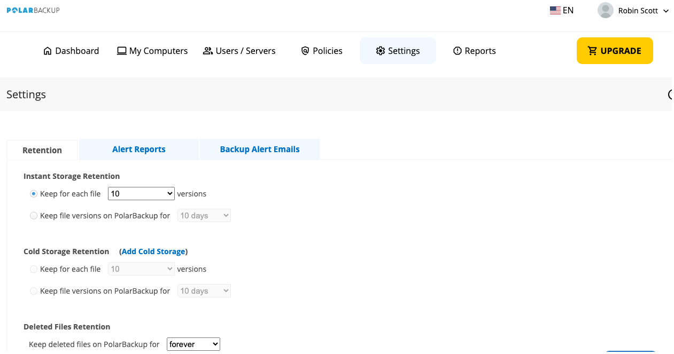Click the 'Cold Storage Retention' heading
Screen dimensions: 674x354
tap(66, 251)
